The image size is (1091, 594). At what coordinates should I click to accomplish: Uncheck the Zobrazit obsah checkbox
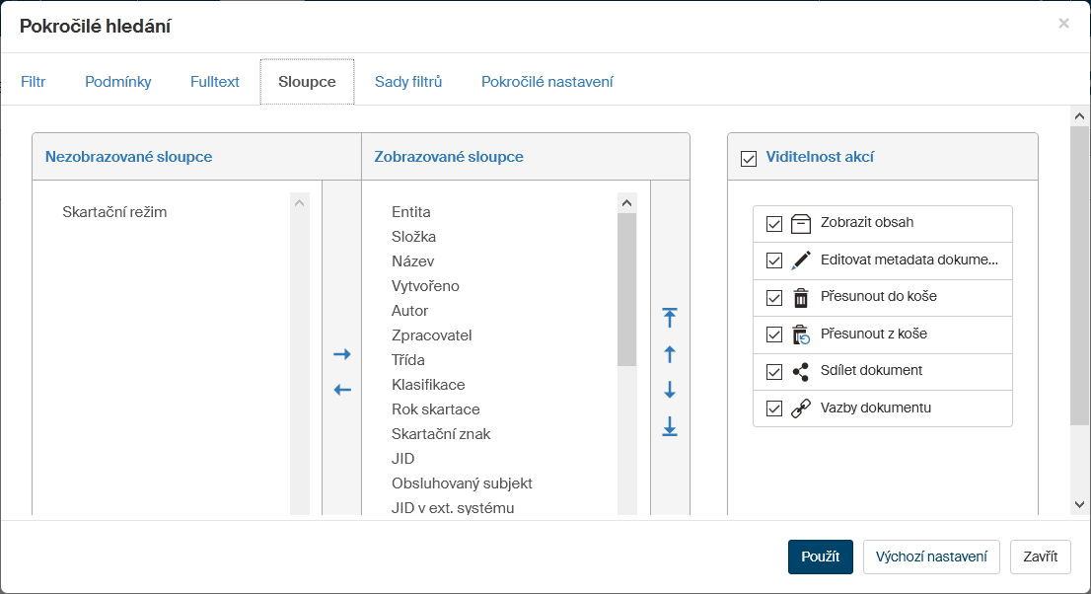click(774, 223)
